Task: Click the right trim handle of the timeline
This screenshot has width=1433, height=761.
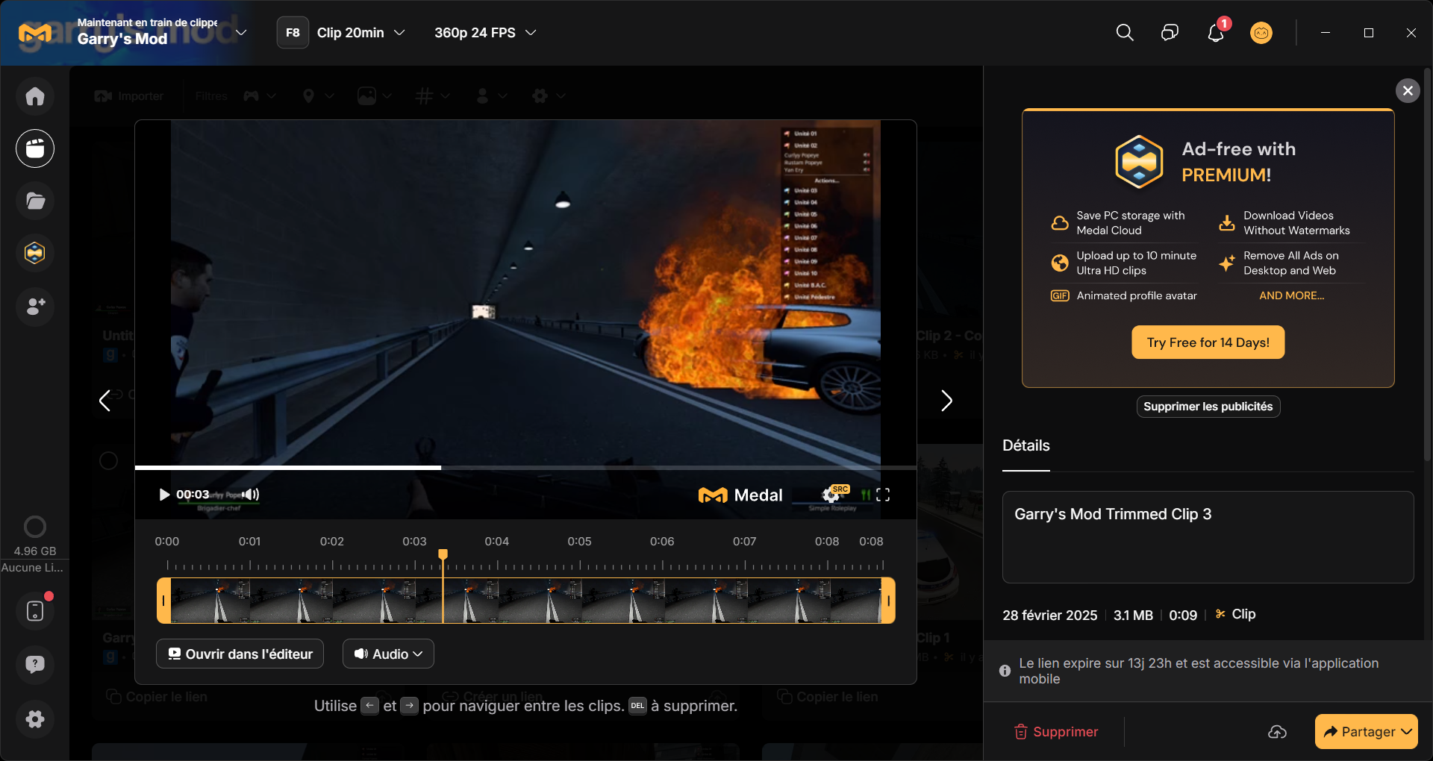Action: click(x=888, y=601)
